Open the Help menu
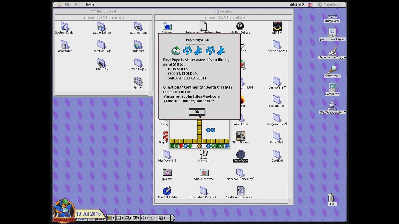This screenshot has height=224, width=399. coord(89,5)
